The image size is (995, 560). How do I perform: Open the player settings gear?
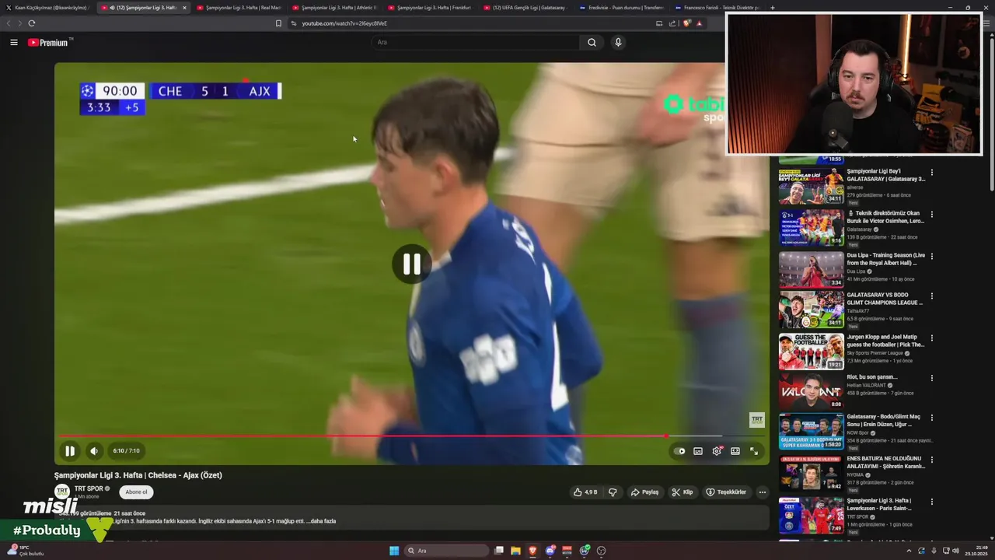tap(717, 451)
